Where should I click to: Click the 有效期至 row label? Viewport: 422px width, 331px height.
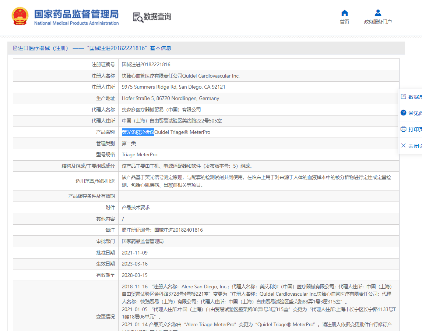click(105, 275)
